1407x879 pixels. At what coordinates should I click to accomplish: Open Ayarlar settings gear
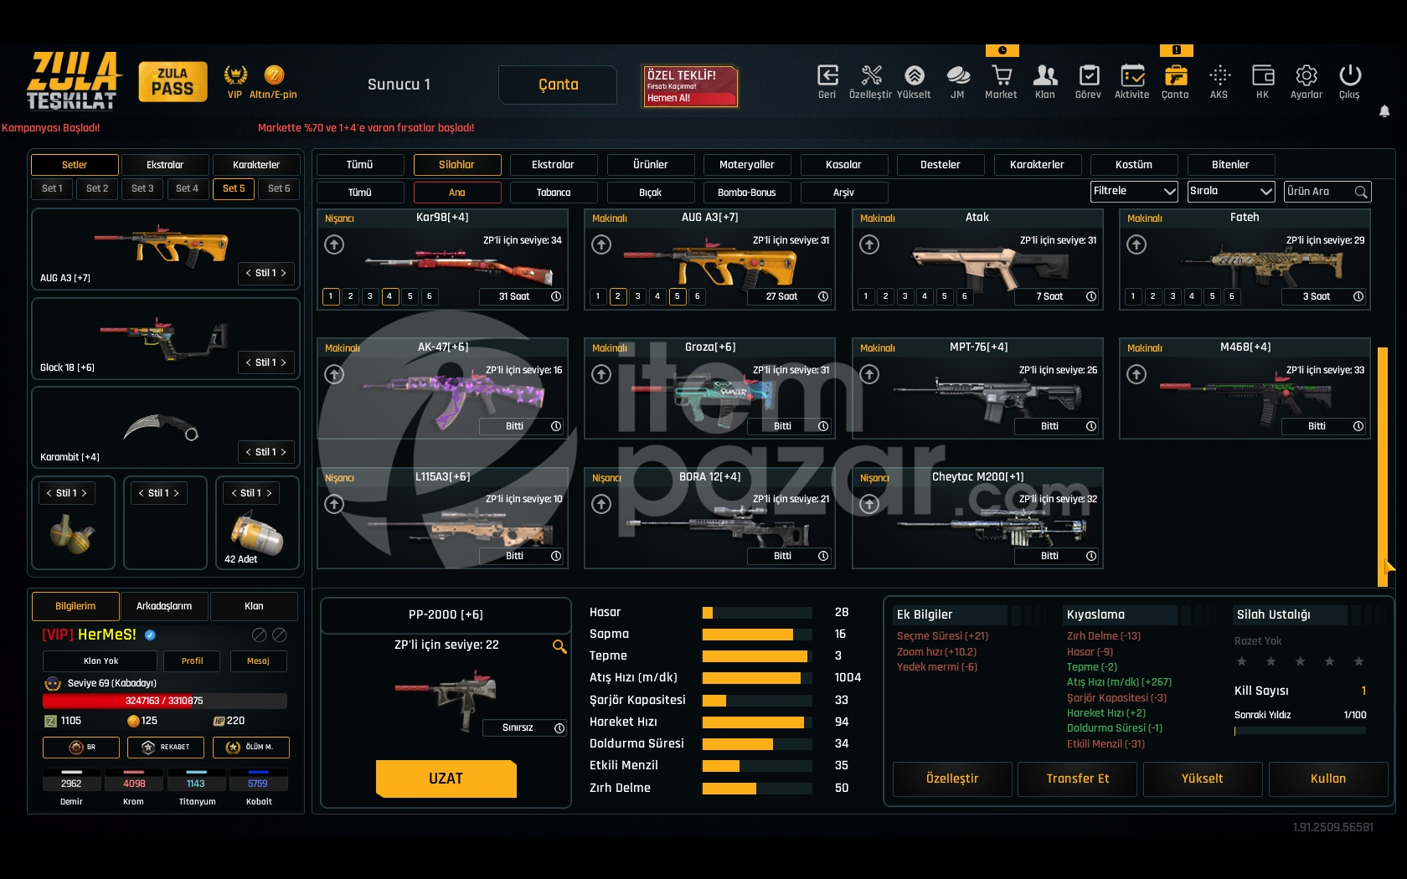pos(1306,75)
